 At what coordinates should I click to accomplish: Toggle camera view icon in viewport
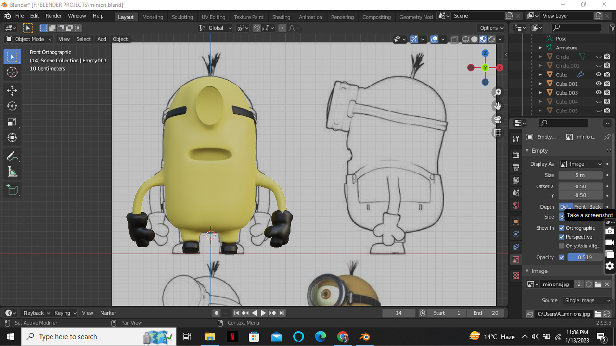498,119
